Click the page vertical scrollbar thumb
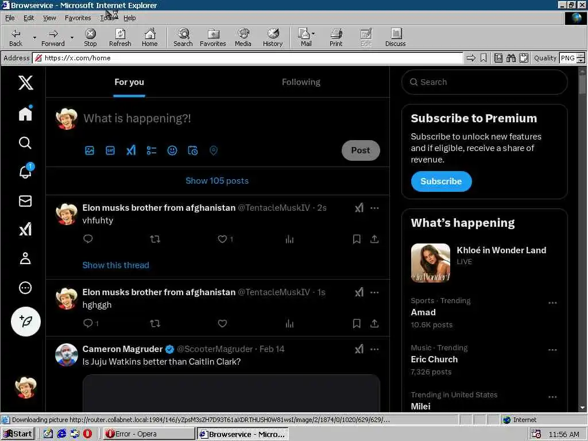The width and height of the screenshot is (588, 441). [582, 84]
